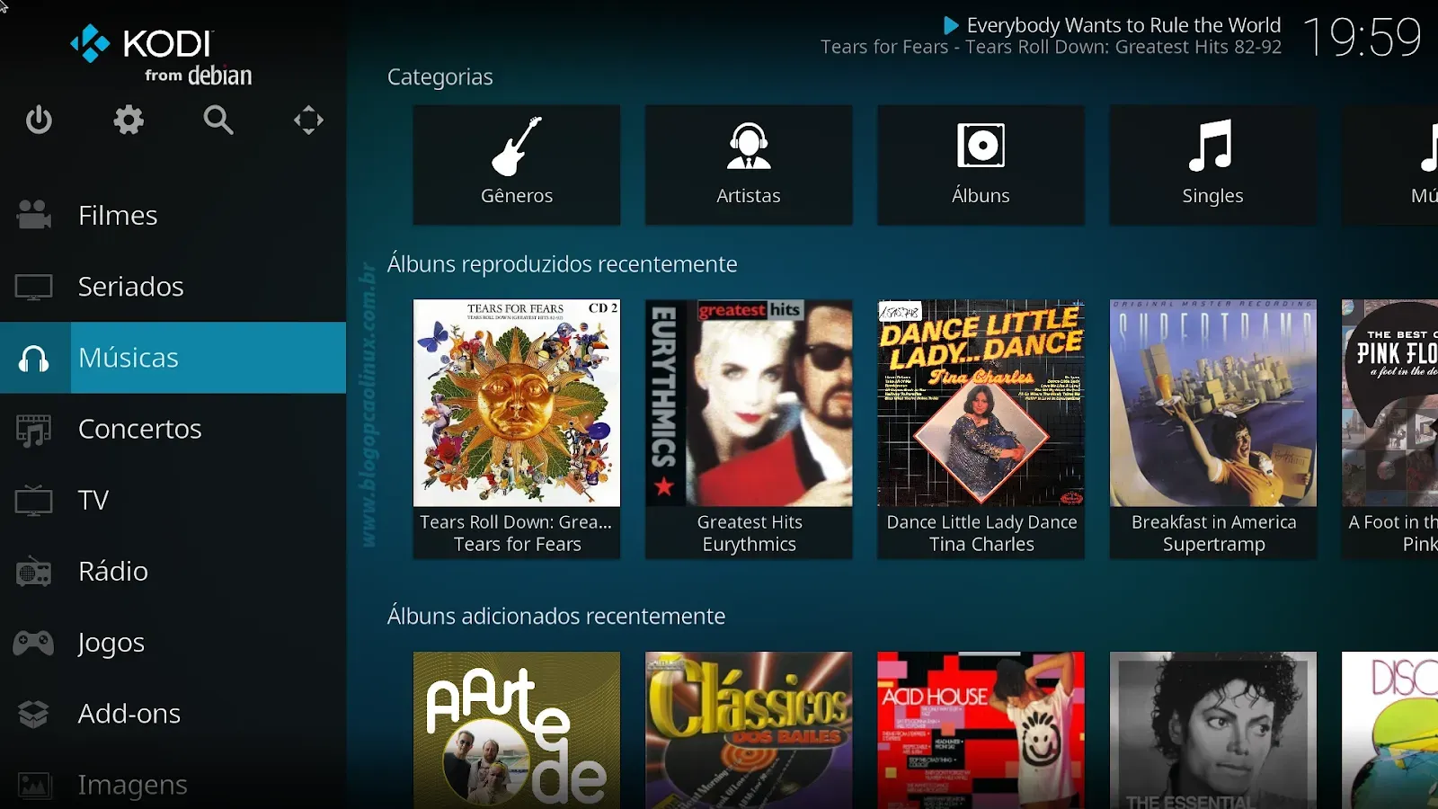Open the Artistas category tile
Viewport: 1438px width, 809px height.
click(749, 164)
